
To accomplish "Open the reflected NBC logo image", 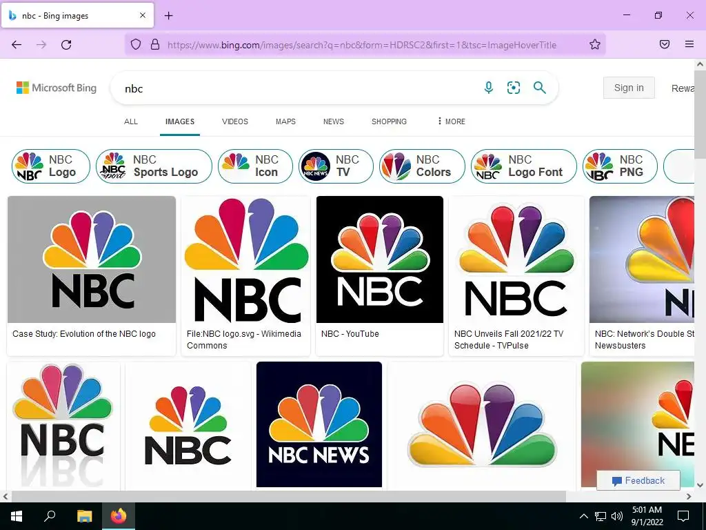I will click(63, 424).
